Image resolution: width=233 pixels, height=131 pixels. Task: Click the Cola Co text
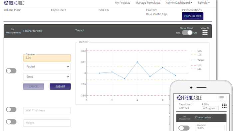coord(104,10)
